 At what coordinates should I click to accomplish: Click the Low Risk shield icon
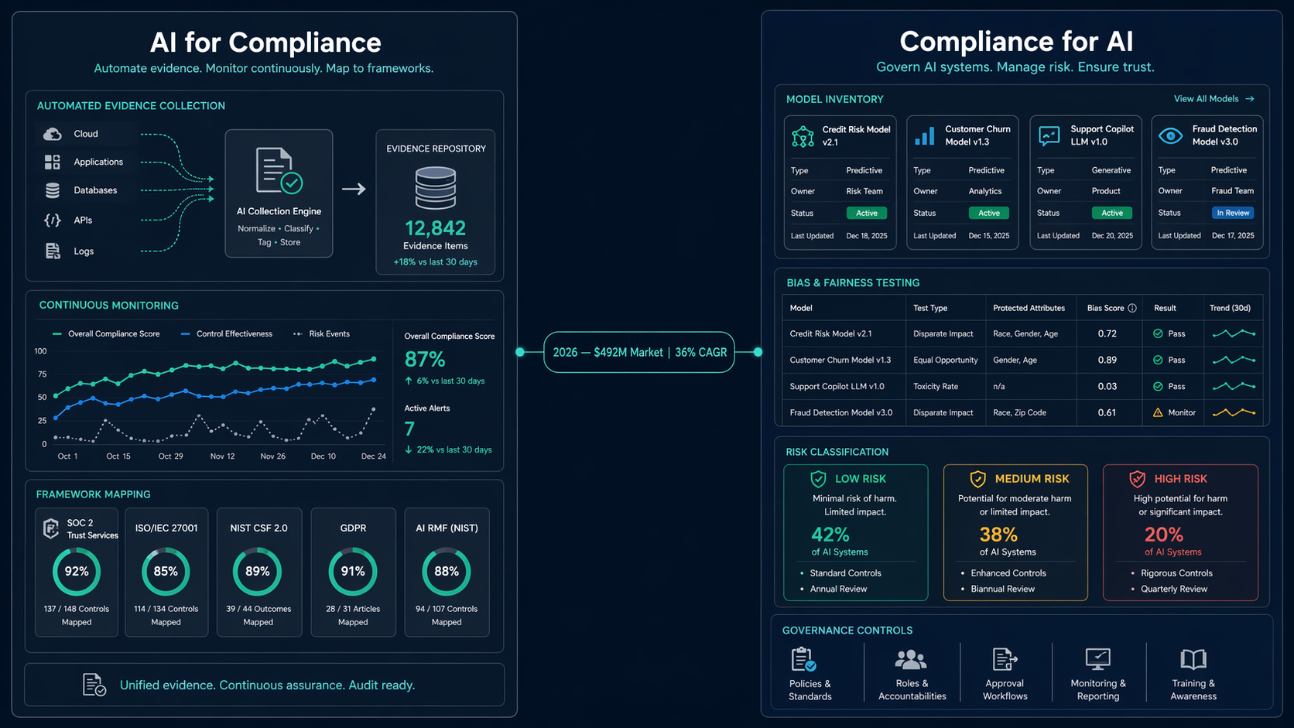[x=818, y=479]
